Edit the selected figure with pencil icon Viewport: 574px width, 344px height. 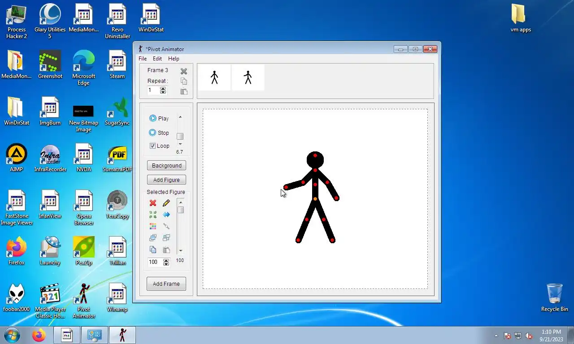point(166,203)
